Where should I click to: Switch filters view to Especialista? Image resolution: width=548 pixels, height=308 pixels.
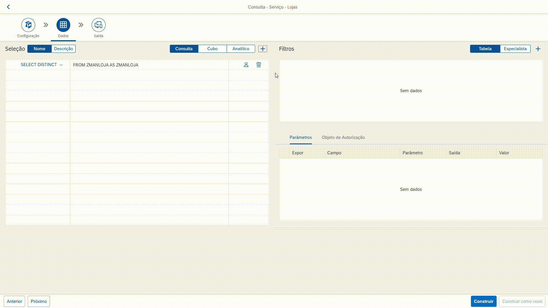click(x=515, y=49)
